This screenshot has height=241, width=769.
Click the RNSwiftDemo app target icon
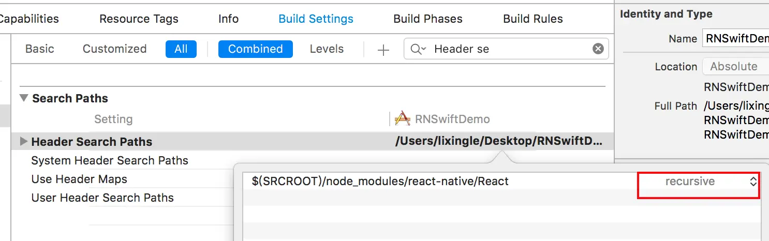point(402,119)
